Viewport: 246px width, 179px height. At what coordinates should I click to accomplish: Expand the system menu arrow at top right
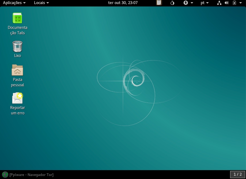point(240,3)
